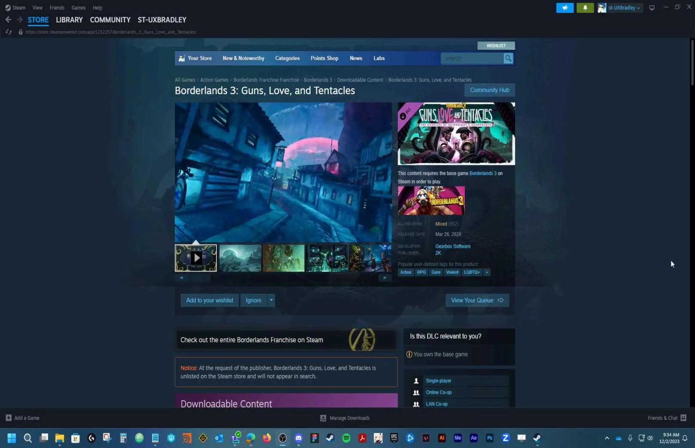Open the New & Noteworthy menu
This screenshot has width=695, height=448.
[244, 58]
